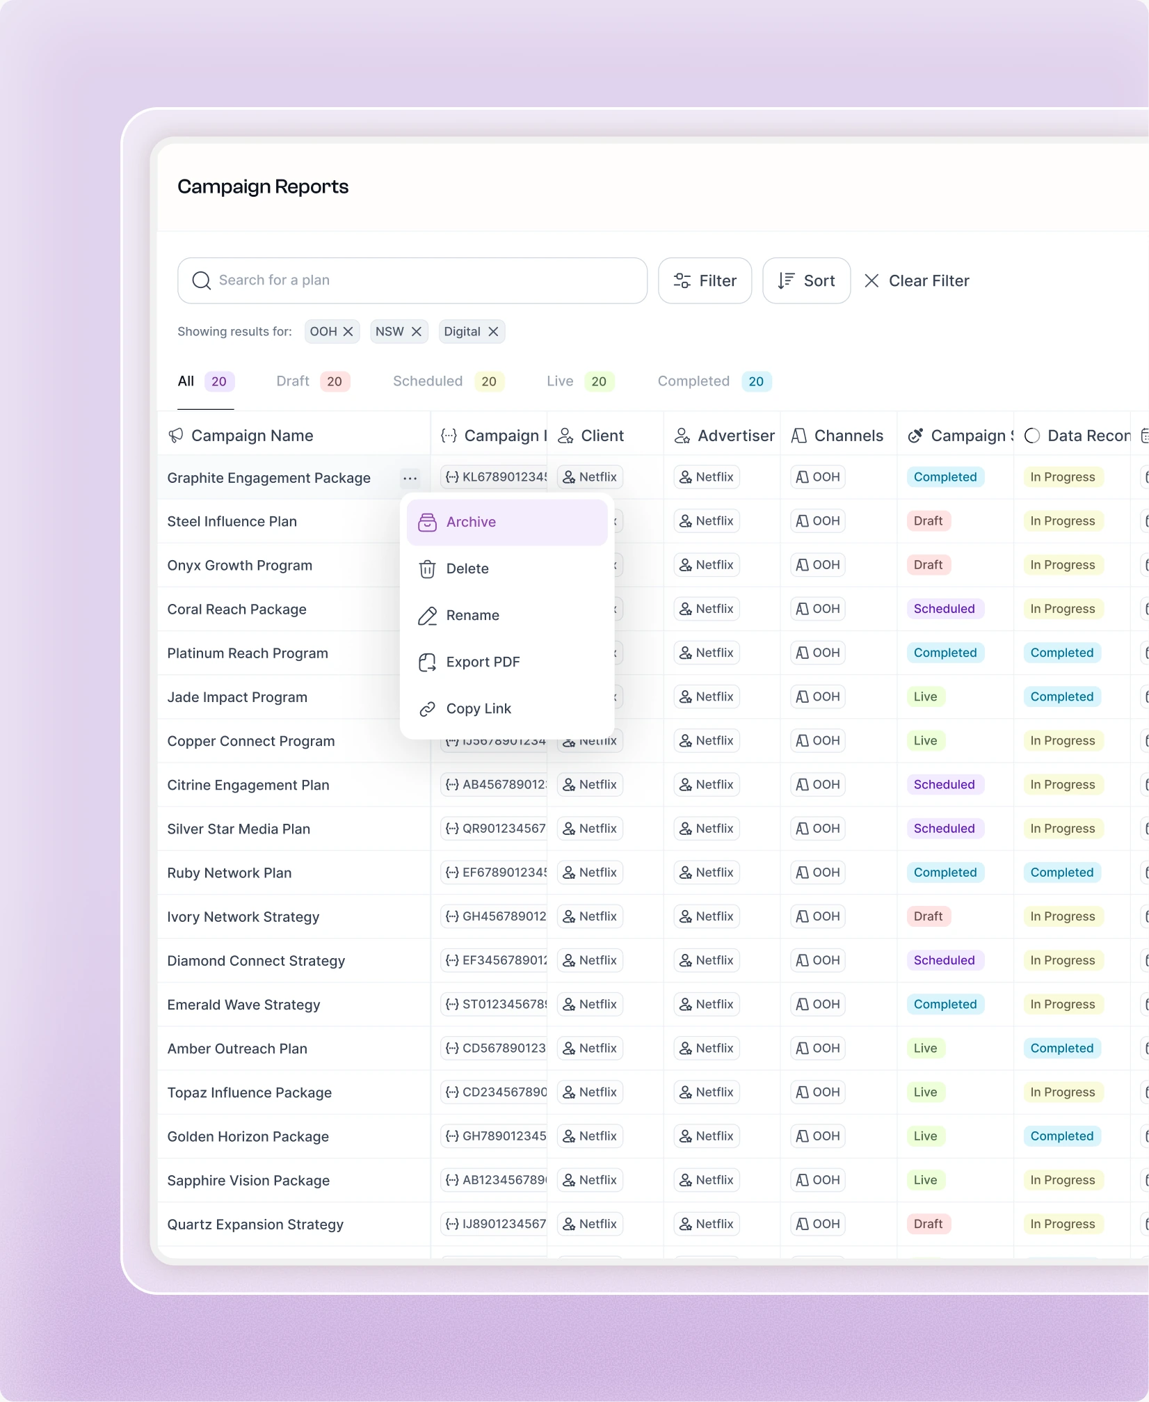Select Export PDF in the context menu
Viewport: 1149px width, 1402px height.
[507, 662]
